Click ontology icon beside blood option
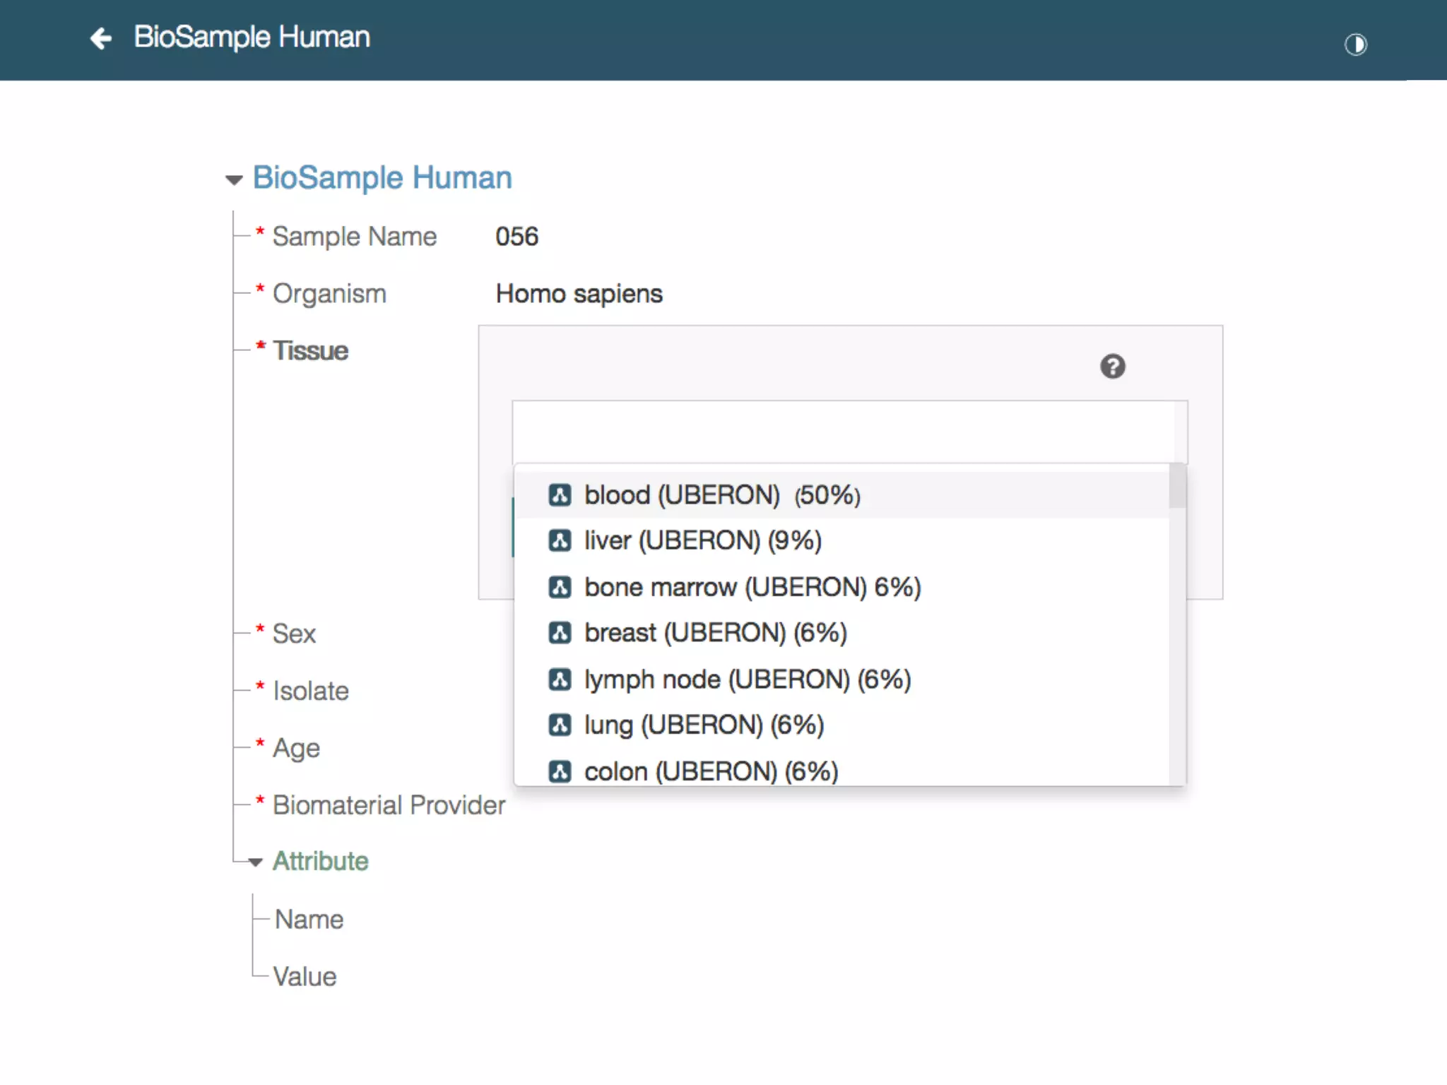This screenshot has height=1085, width=1447. 560,495
